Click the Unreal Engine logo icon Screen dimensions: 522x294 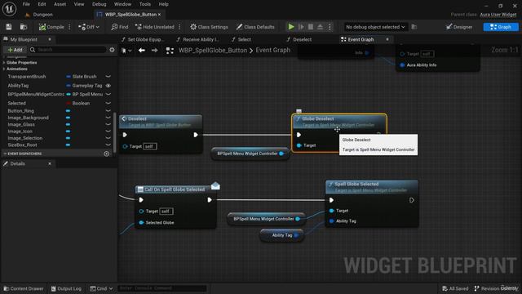[x=9, y=9]
